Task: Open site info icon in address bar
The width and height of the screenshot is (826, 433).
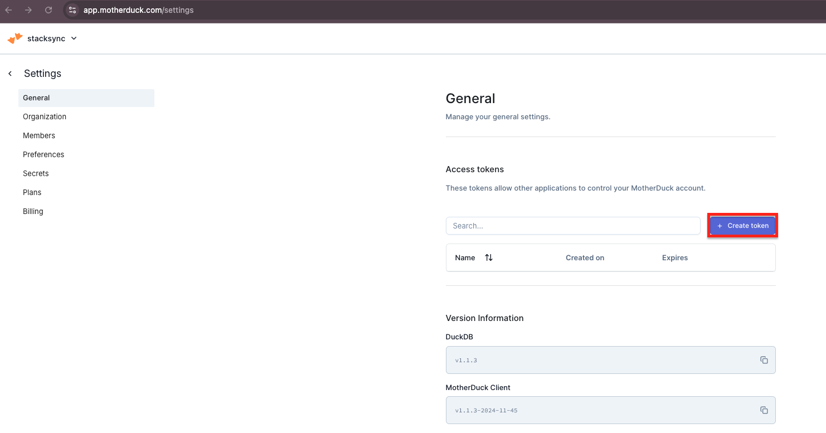Action: pos(72,10)
